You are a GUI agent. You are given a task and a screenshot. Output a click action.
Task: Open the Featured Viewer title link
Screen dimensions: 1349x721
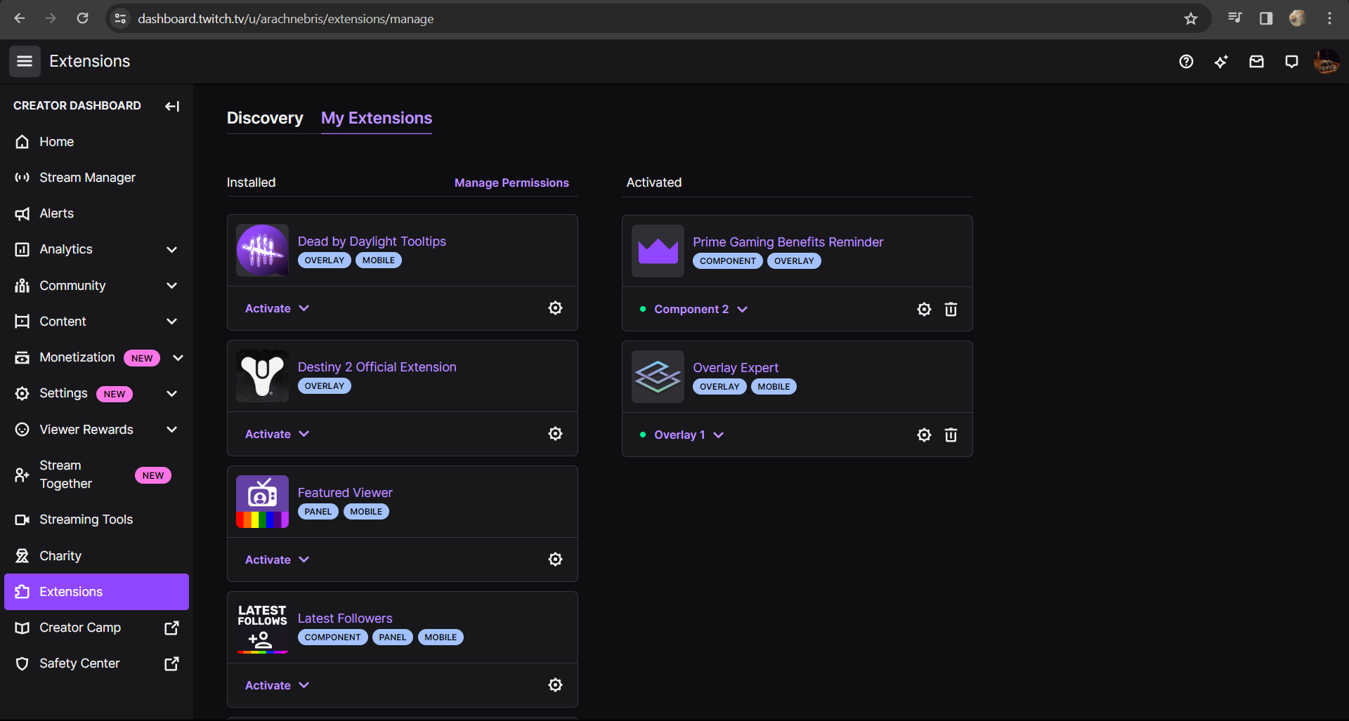345,493
